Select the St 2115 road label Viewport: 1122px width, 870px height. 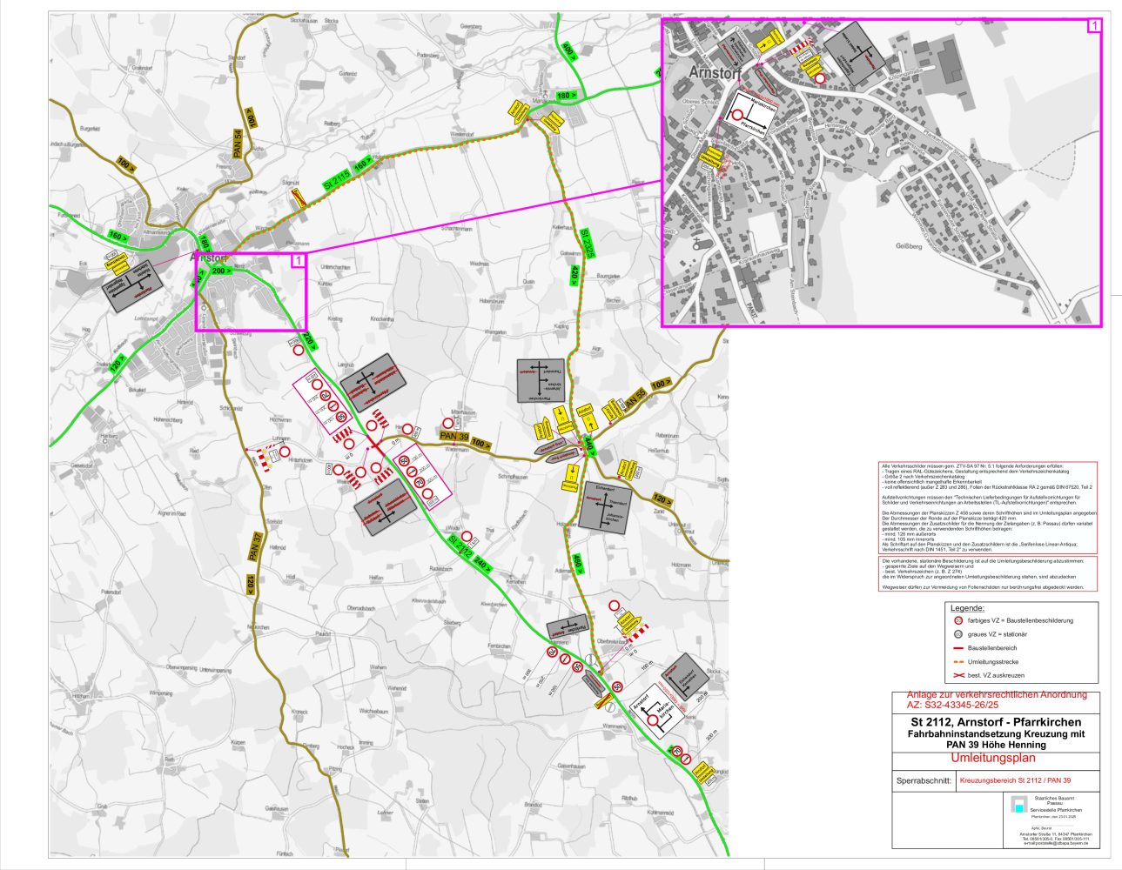337,181
